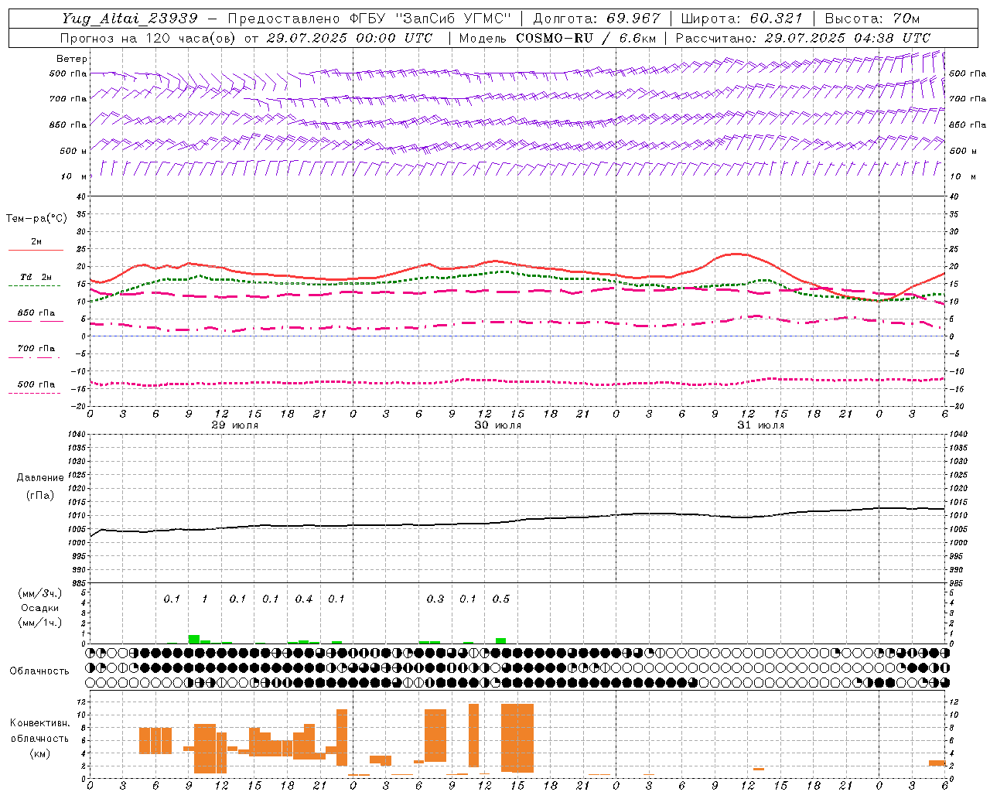Select the Тем-ра(°C) temperature panel label
Image resolution: width=990 pixels, height=792 pixels.
(36, 218)
